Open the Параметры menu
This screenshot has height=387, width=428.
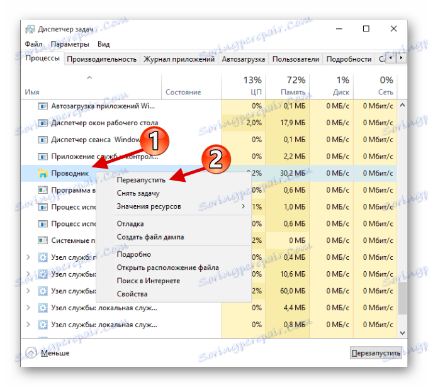tap(70, 44)
